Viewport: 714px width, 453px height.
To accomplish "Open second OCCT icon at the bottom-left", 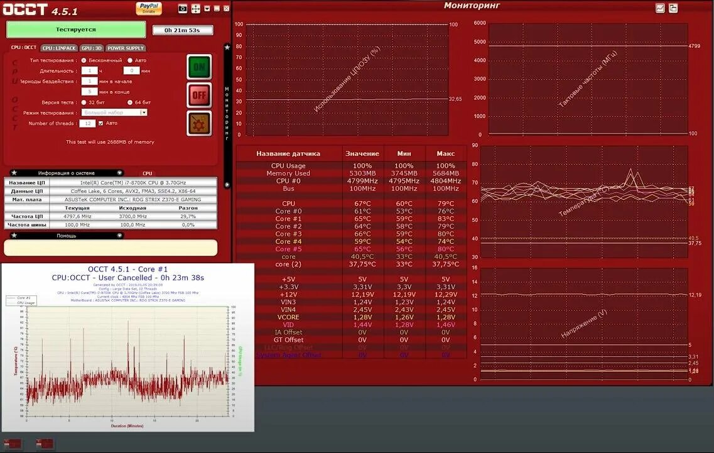I will pyautogui.click(x=45, y=444).
